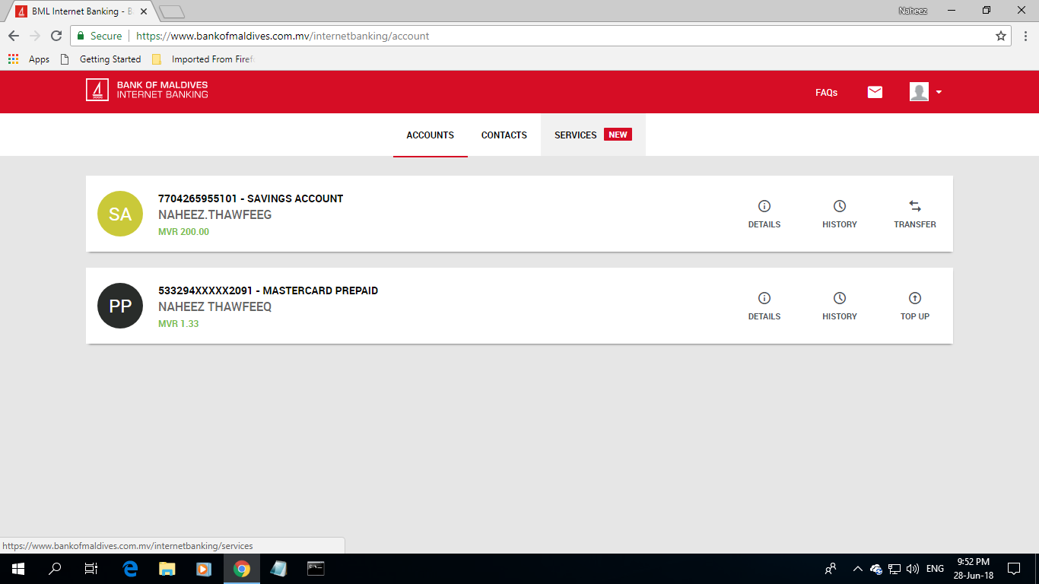View History of the Mastercard Prepaid card
The width and height of the screenshot is (1039, 584).
click(840, 306)
